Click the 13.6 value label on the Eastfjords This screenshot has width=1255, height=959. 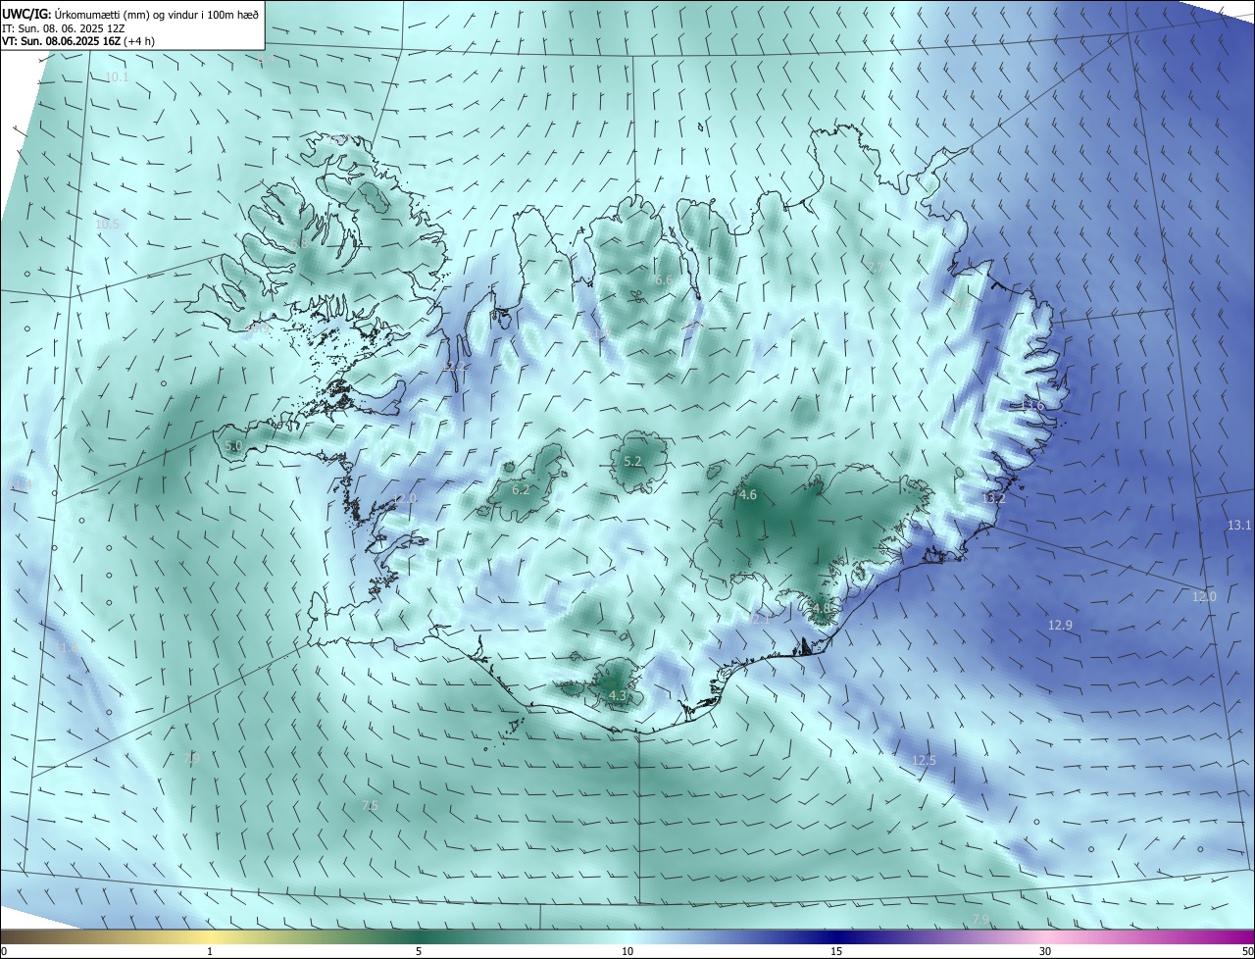(1032, 405)
